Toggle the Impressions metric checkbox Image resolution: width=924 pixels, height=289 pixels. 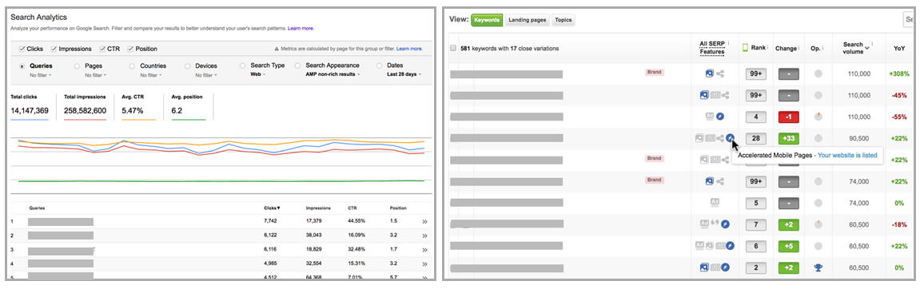[54, 49]
